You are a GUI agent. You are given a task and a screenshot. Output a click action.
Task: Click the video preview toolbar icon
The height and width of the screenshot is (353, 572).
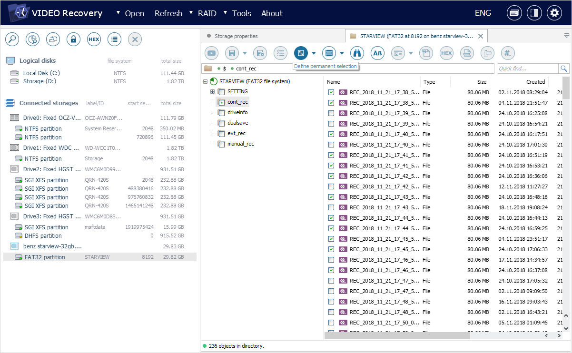[x=211, y=53]
